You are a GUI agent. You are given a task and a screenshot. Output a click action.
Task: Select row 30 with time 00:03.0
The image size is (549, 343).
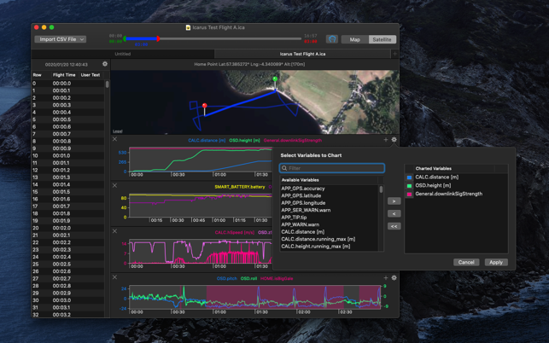click(x=68, y=300)
